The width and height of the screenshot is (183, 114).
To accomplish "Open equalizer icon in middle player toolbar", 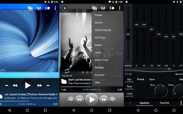I will (103, 8).
